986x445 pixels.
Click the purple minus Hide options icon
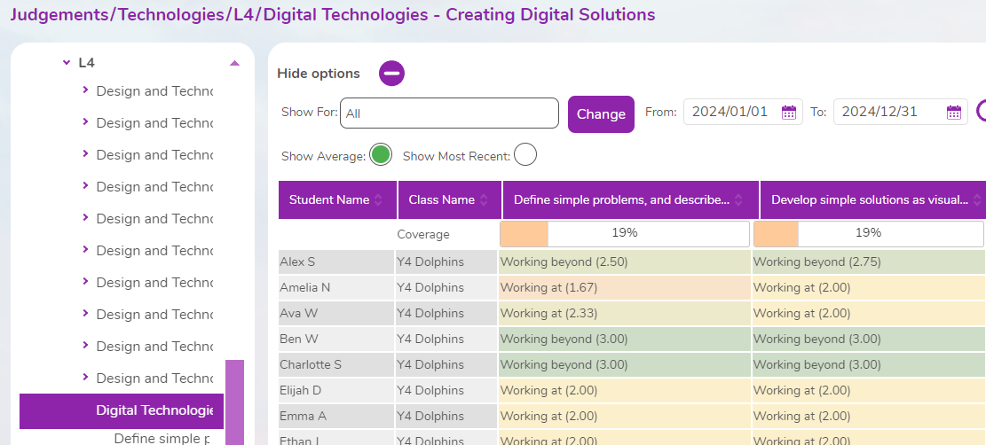[x=391, y=74]
